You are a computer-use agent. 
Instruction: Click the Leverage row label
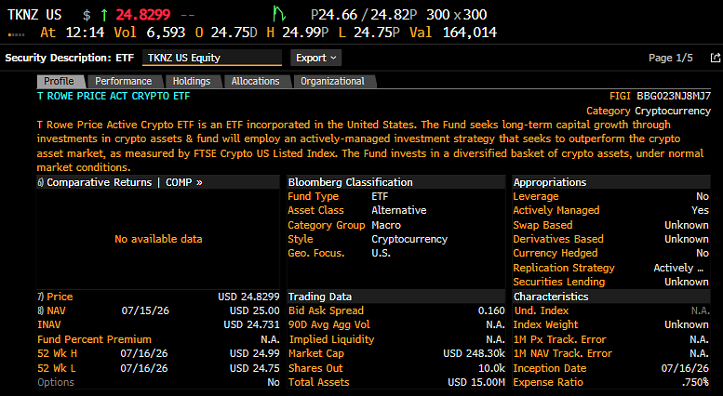536,196
